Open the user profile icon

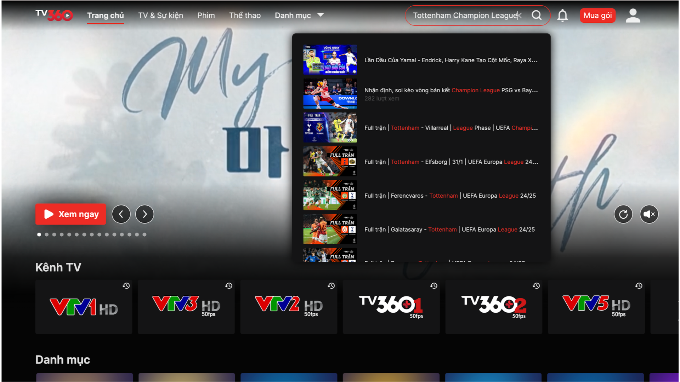tap(633, 16)
